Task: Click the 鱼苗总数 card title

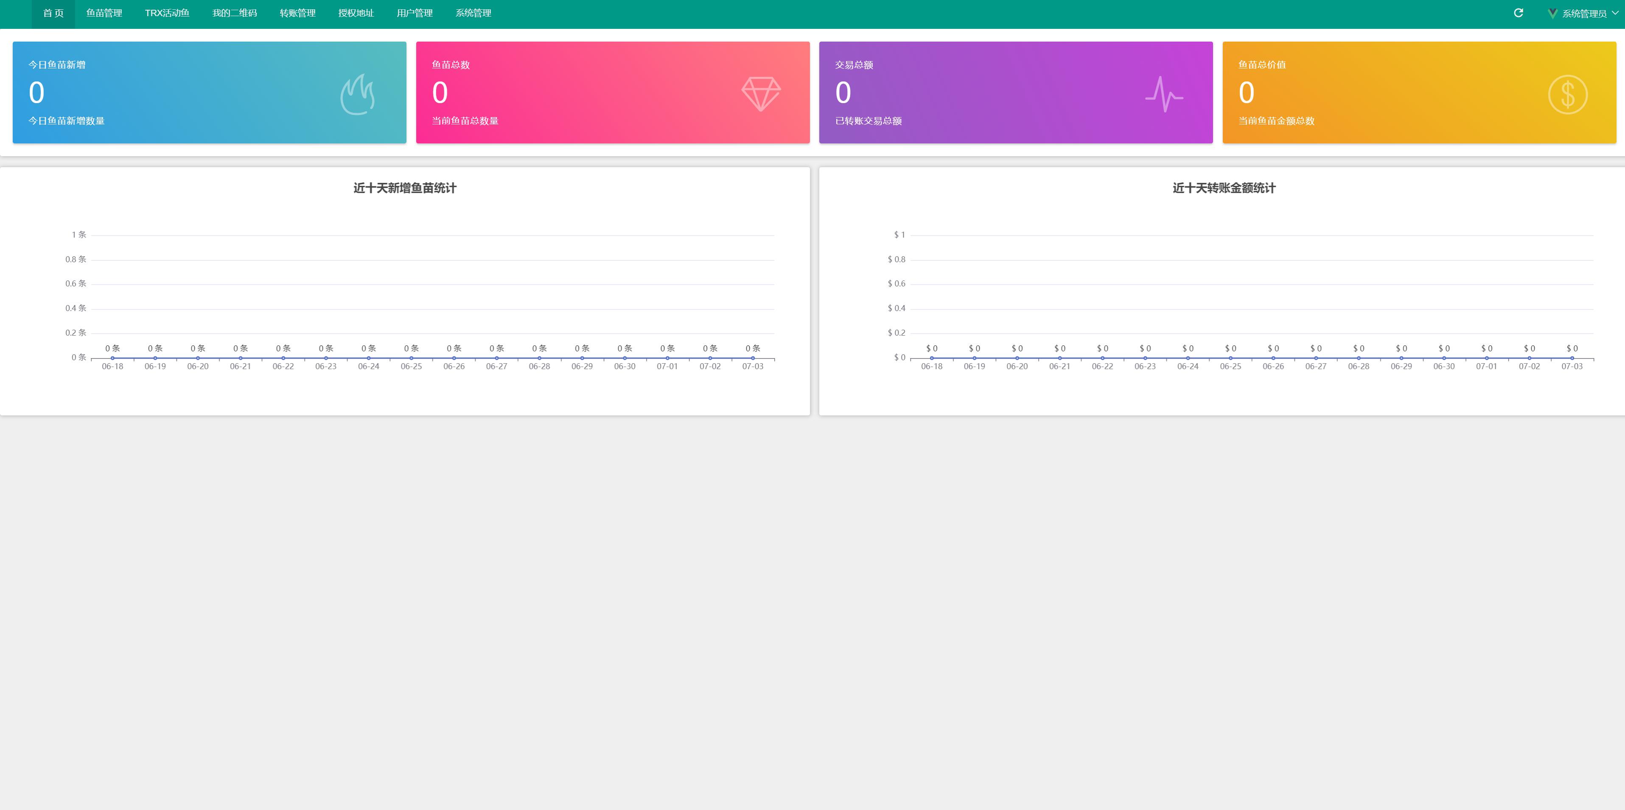Action: tap(451, 65)
